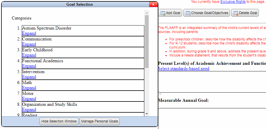Open Manage Personal Goals
The width and height of the screenshot is (266, 129).
[99, 121]
